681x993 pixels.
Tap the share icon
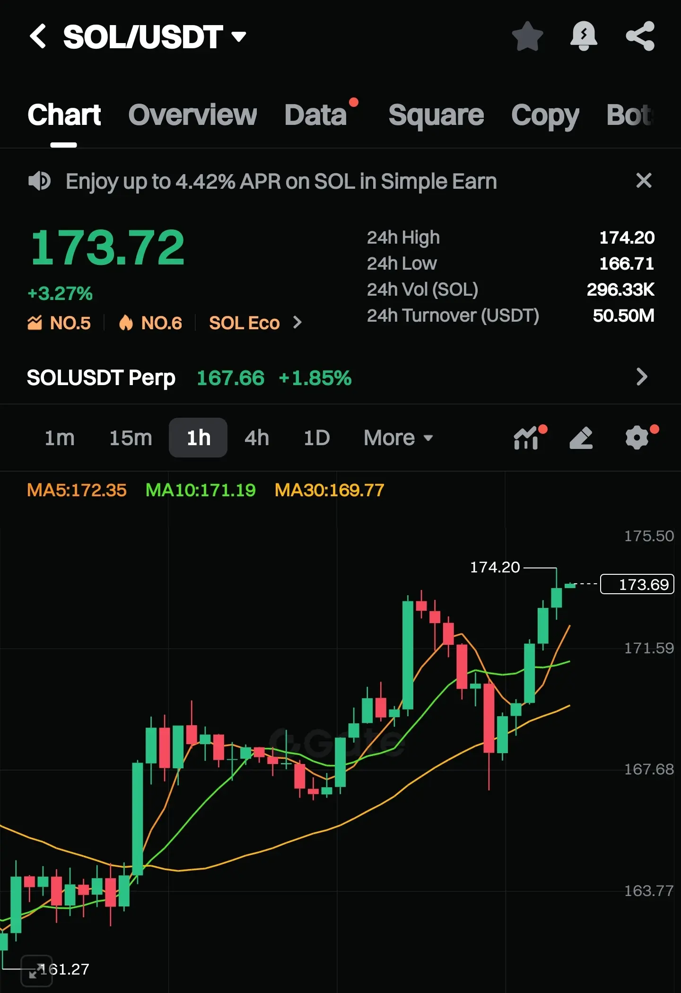(x=640, y=36)
